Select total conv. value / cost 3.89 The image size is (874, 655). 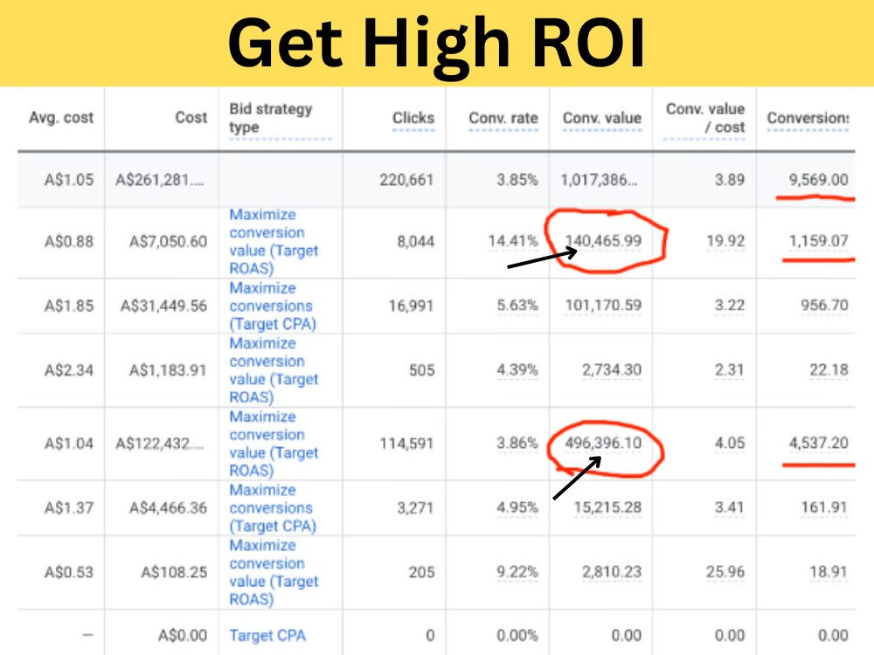coord(730,179)
